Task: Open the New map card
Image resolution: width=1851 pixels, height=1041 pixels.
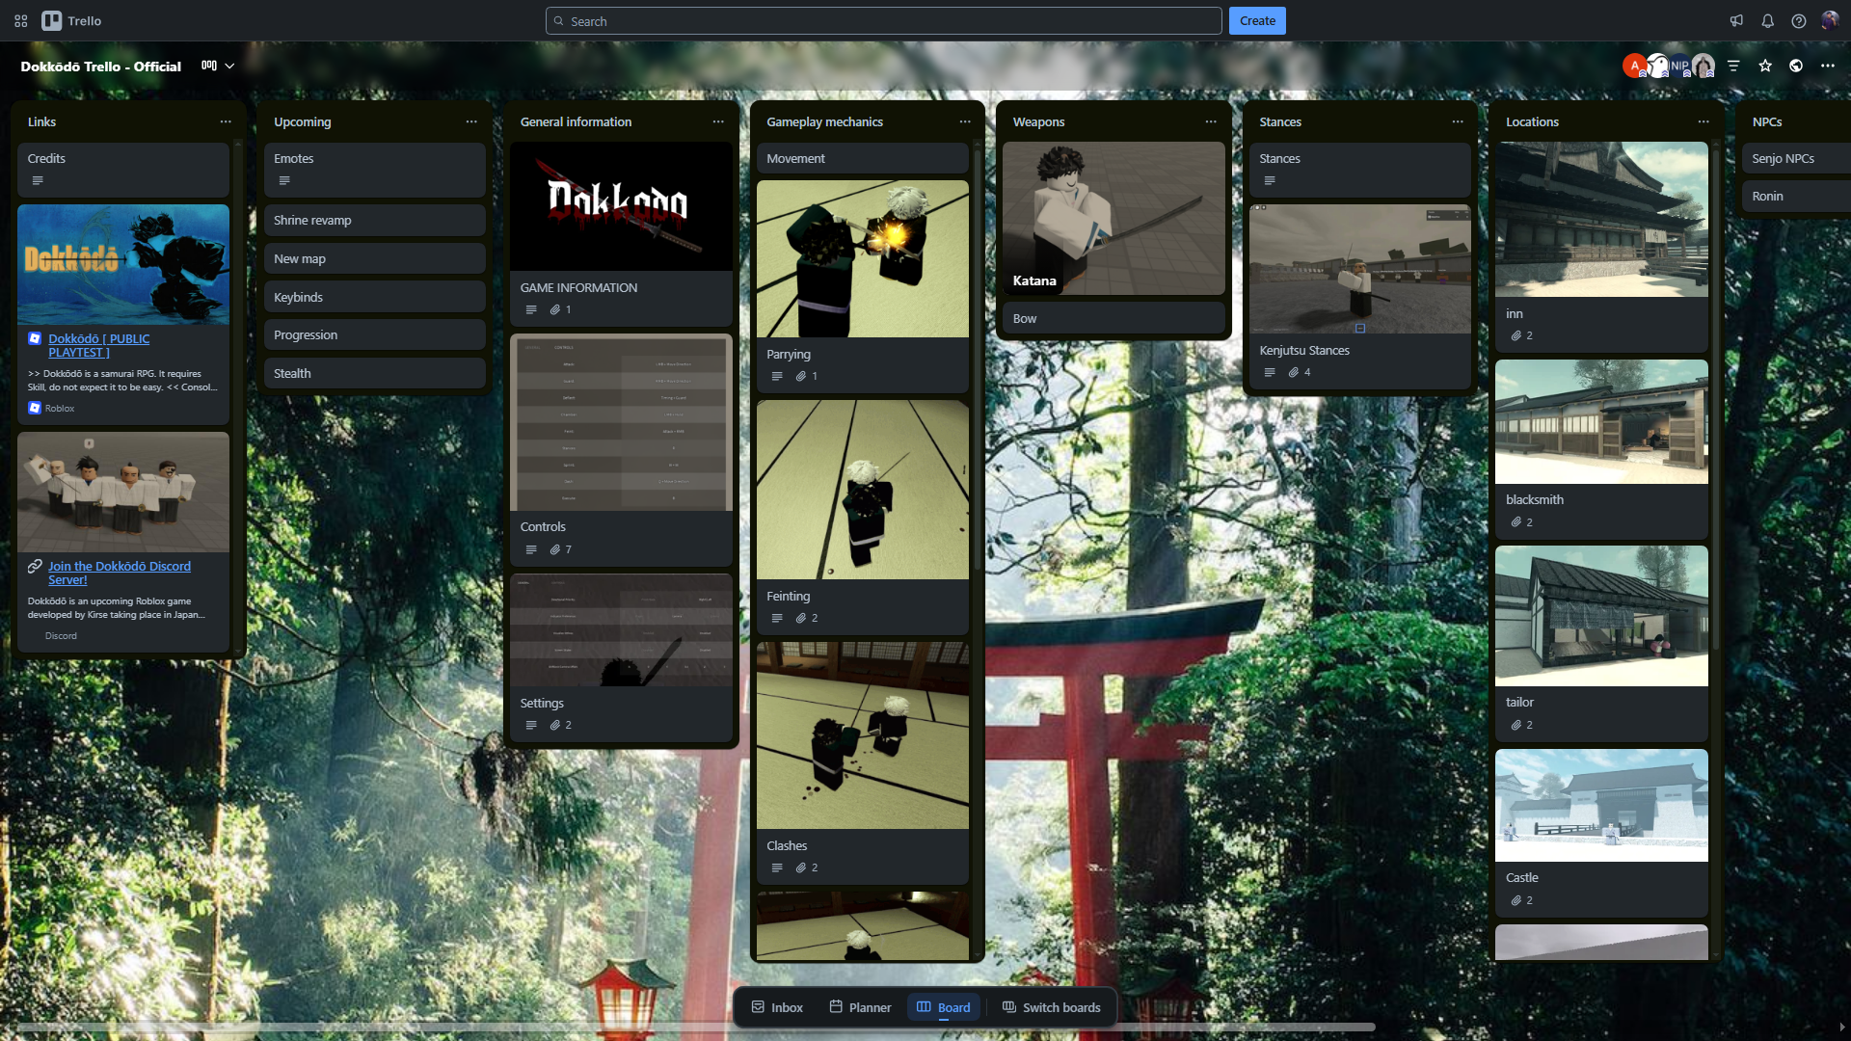Action: pyautogui.click(x=374, y=258)
